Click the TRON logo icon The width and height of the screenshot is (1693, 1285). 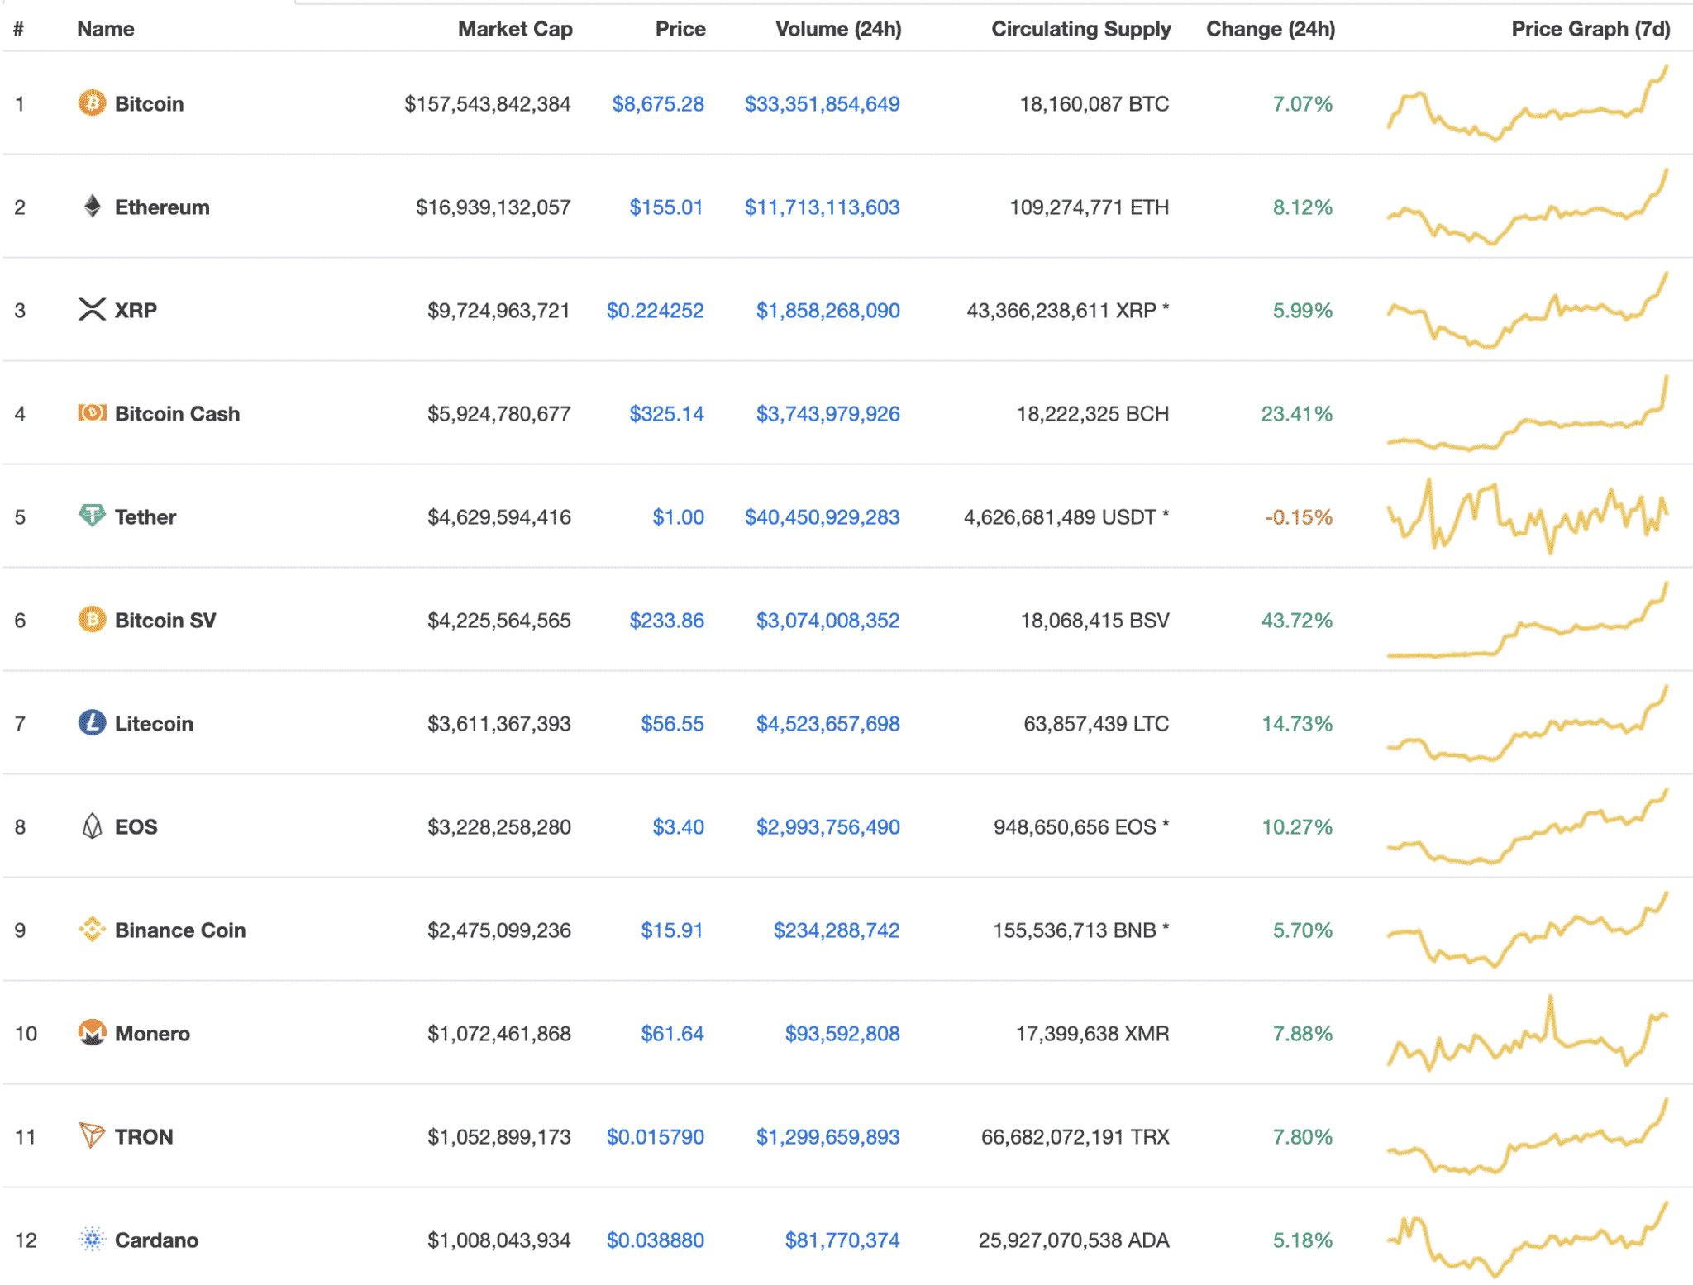(x=92, y=1135)
